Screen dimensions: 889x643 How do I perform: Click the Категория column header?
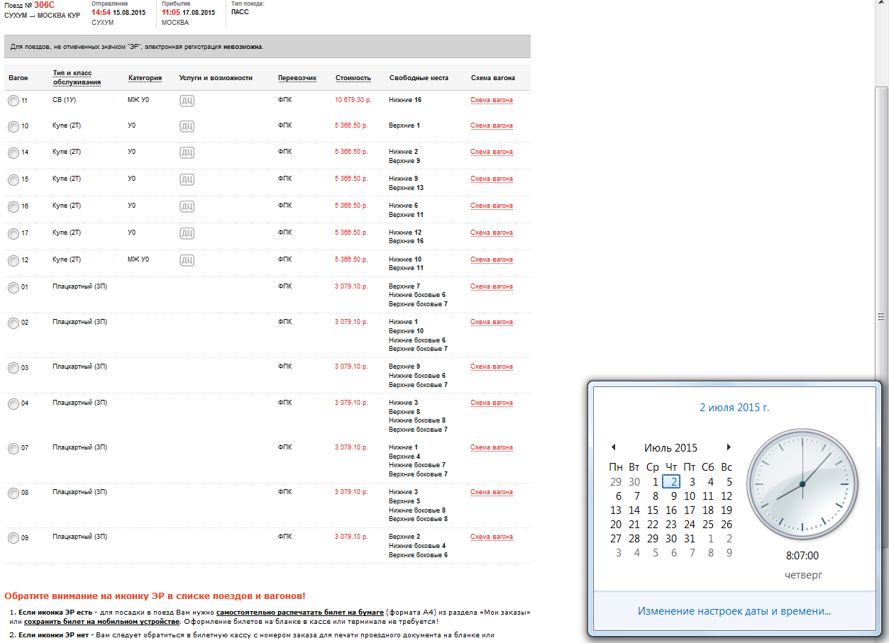[x=145, y=78]
